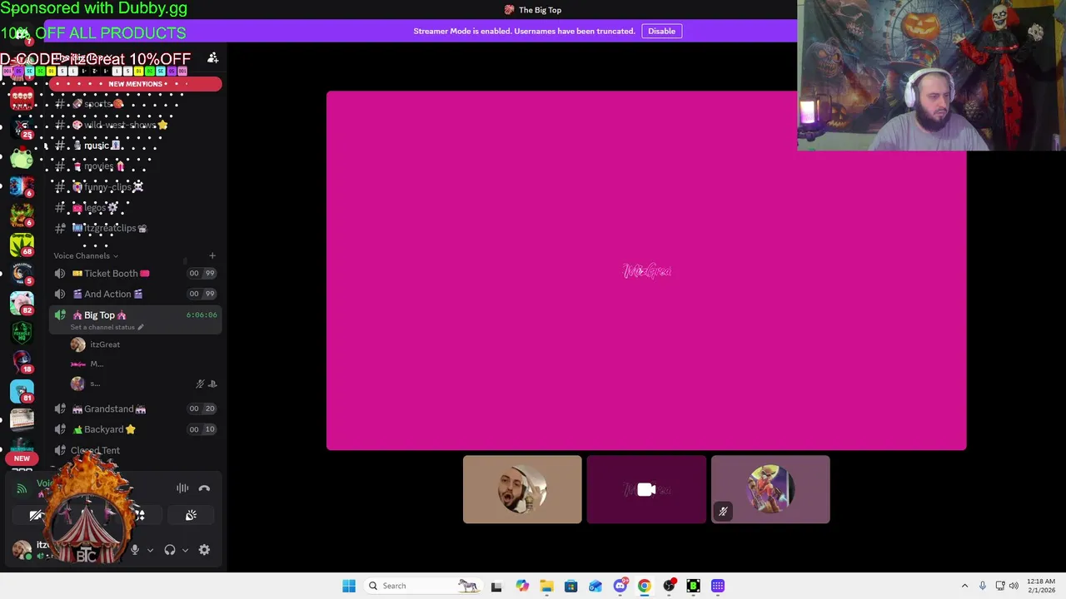Join the And Action voice channel

[x=133, y=294]
